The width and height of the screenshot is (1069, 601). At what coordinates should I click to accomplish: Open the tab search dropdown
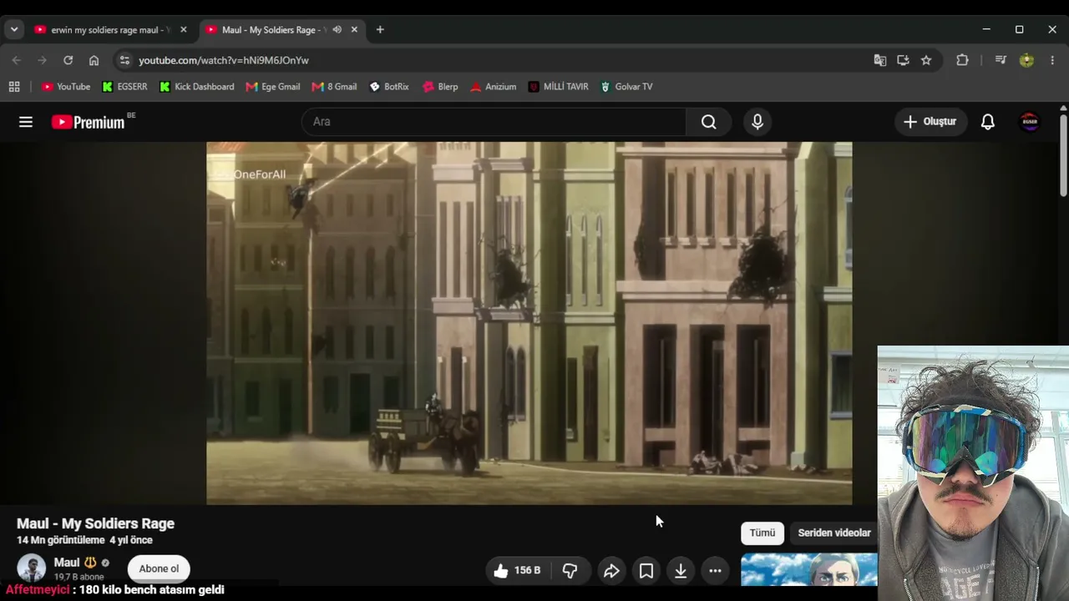coord(14,29)
